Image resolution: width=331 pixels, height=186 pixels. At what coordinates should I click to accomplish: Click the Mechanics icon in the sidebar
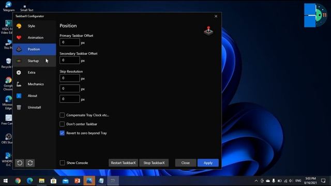point(19,84)
